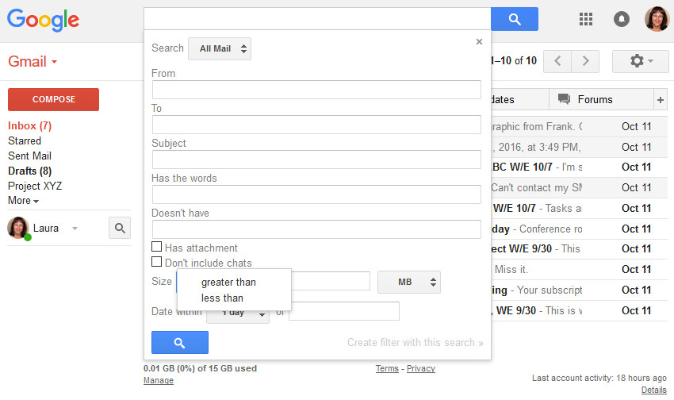Click the main search text box
Viewport: 674px width, 400px height.
[317, 19]
